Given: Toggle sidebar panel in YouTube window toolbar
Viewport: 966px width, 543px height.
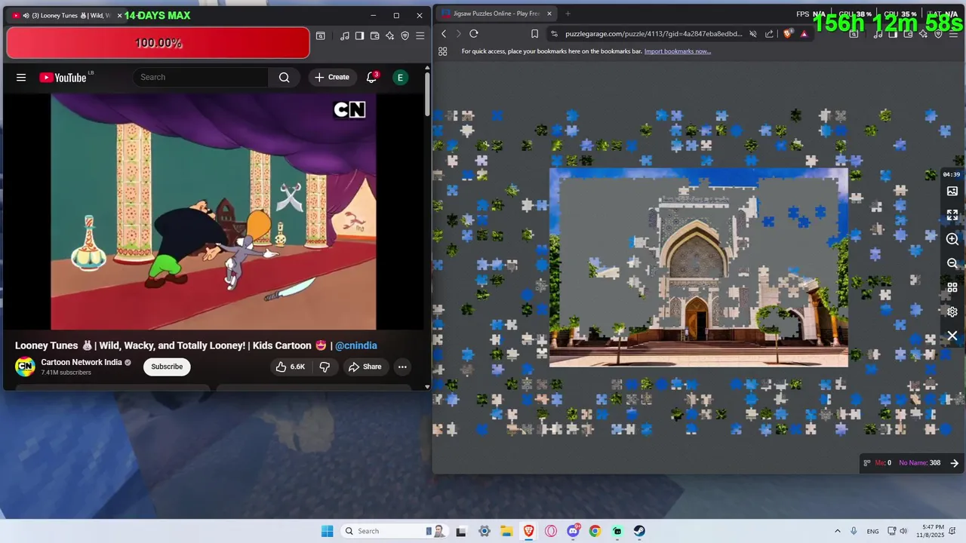Looking at the screenshot, I should 360,35.
